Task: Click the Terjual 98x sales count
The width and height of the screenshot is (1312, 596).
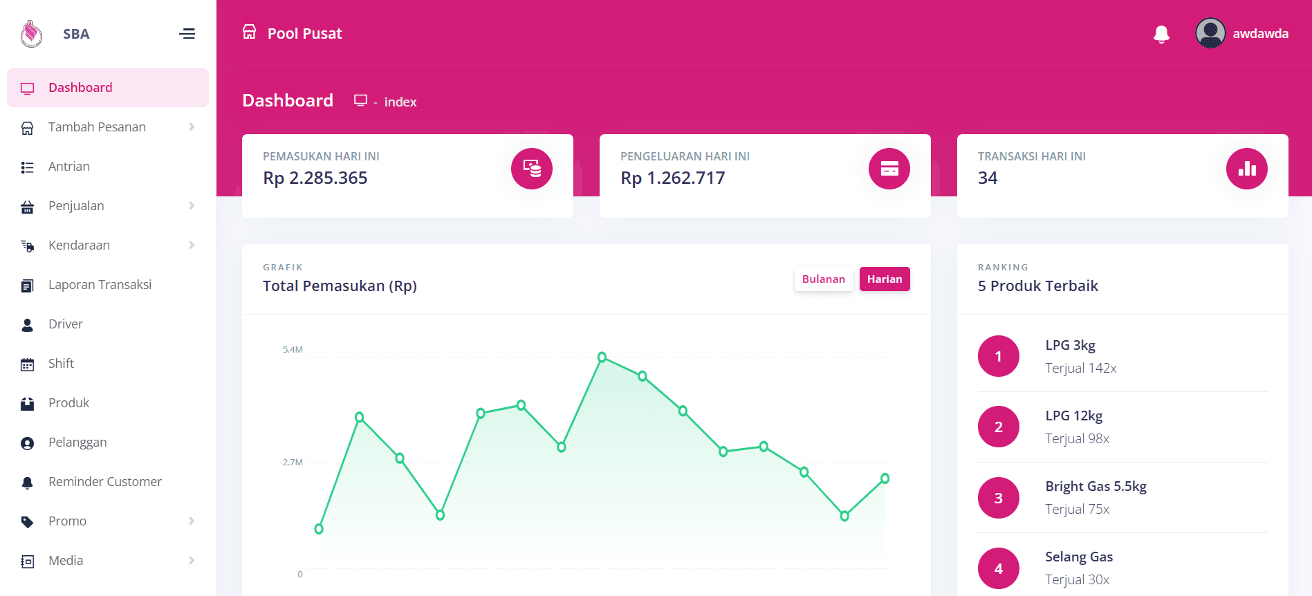Action: pos(1078,439)
